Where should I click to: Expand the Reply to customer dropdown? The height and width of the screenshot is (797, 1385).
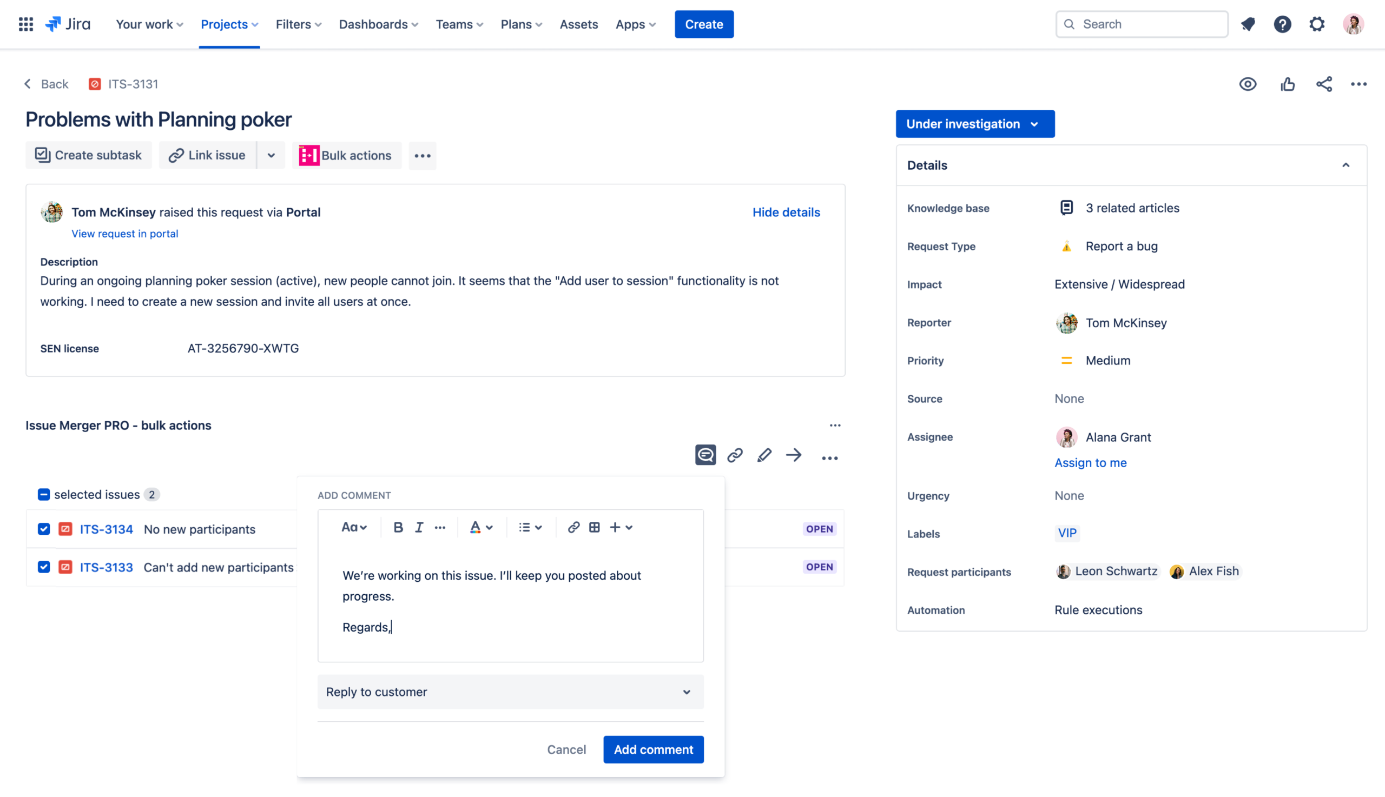tap(510, 692)
